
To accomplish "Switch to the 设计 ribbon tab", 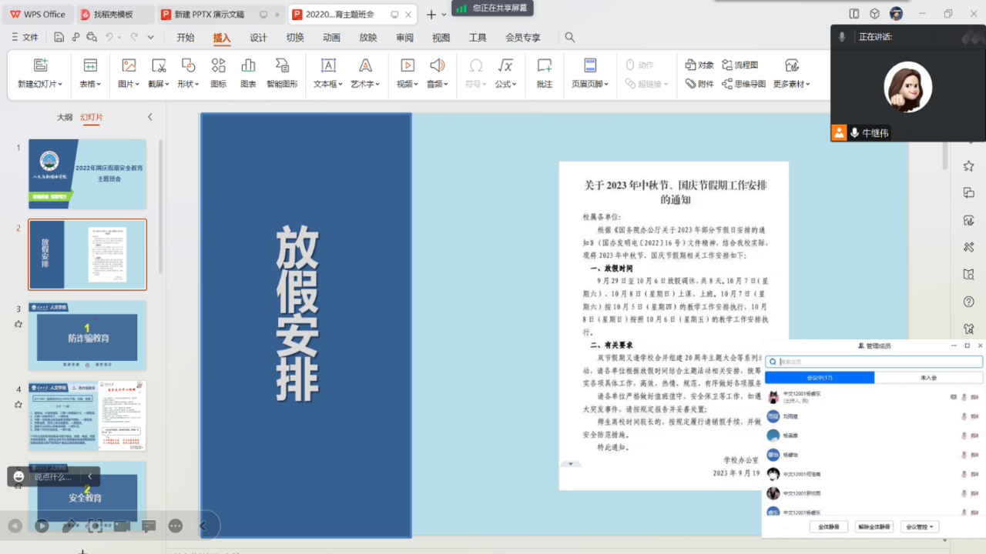I will click(x=259, y=38).
